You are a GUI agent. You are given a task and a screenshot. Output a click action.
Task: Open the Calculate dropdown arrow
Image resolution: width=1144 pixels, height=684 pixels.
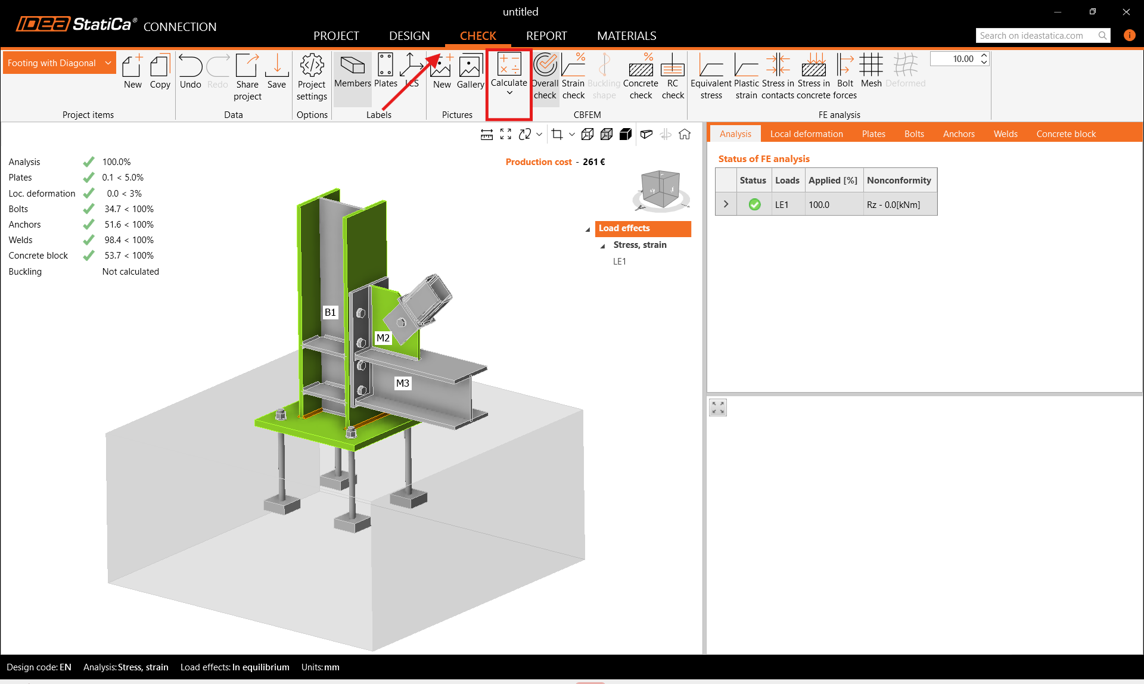[509, 93]
